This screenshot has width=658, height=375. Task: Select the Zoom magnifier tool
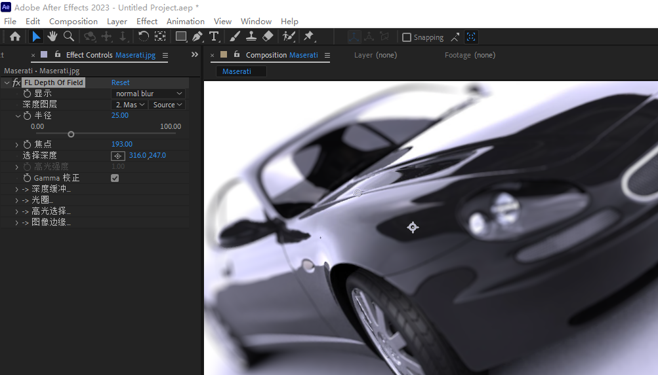pyautogui.click(x=69, y=37)
